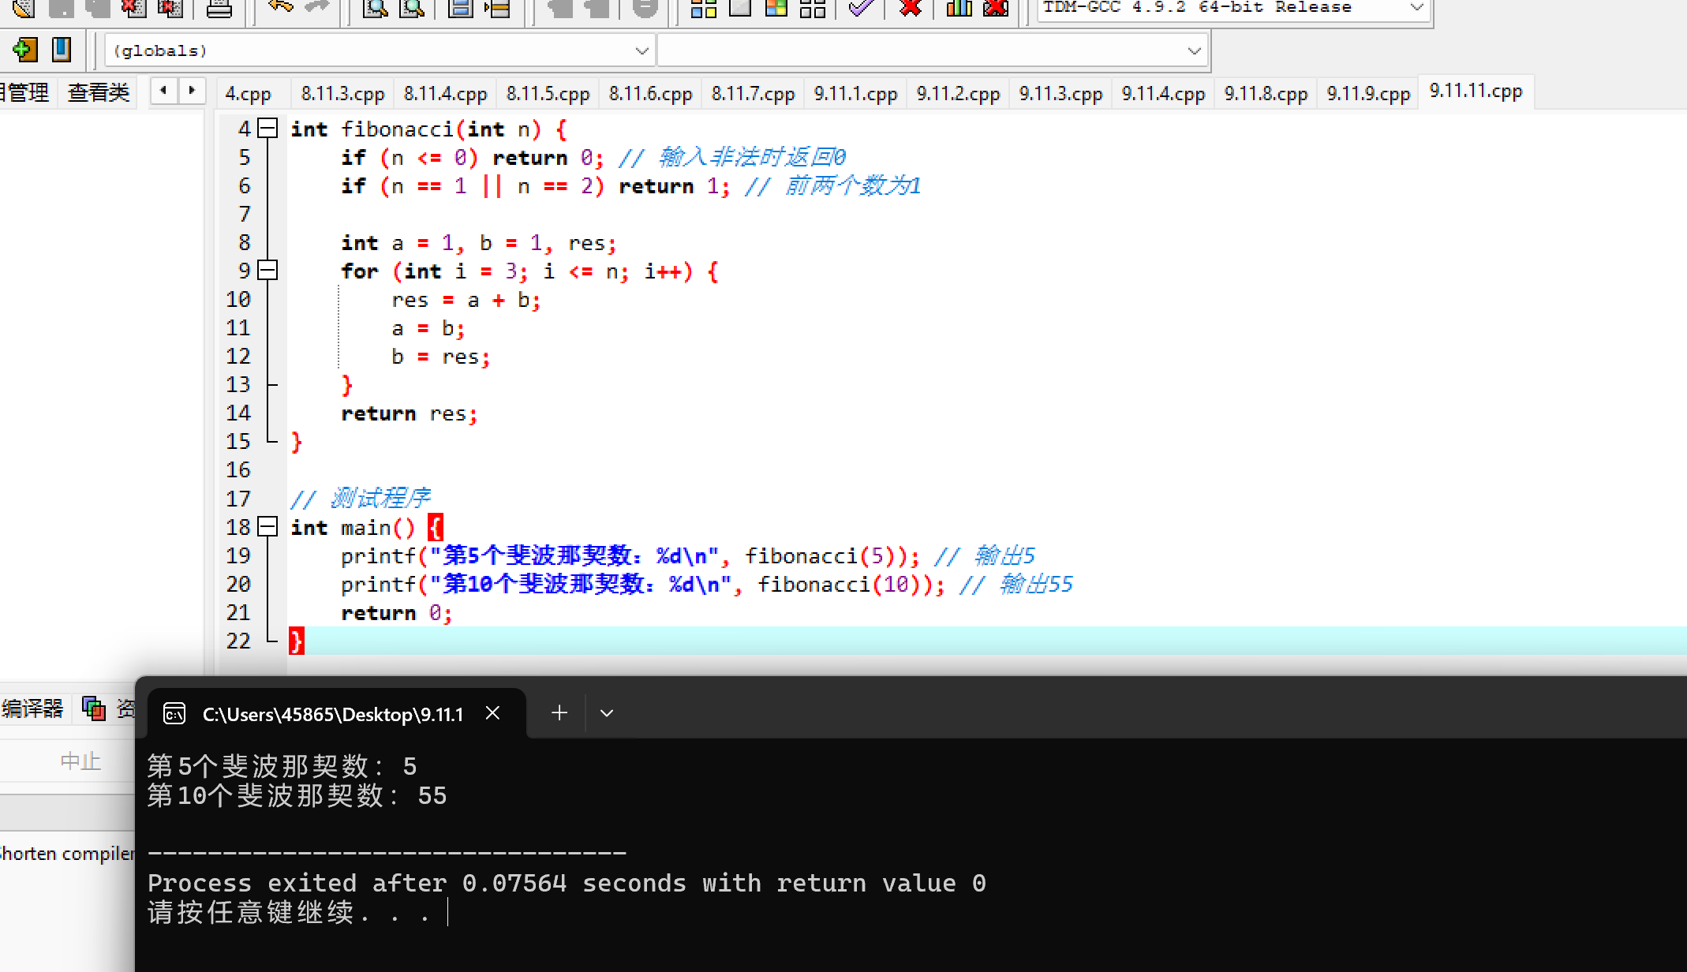Open the TDM-GCC compiler set dropdown

(x=1416, y=7)
